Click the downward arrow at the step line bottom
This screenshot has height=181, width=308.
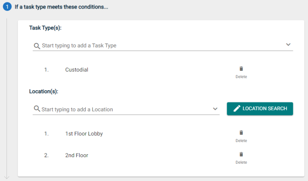(x=7, y=177)
